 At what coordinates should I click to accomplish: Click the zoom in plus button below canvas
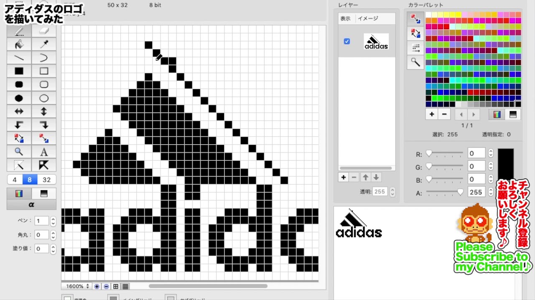97,286
